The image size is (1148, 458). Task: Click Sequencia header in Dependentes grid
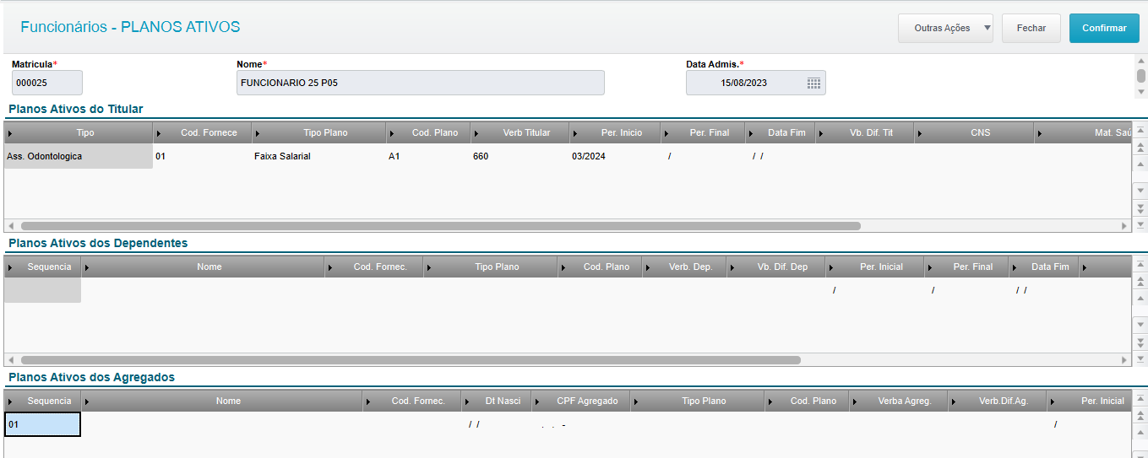[x=43, y=267]
